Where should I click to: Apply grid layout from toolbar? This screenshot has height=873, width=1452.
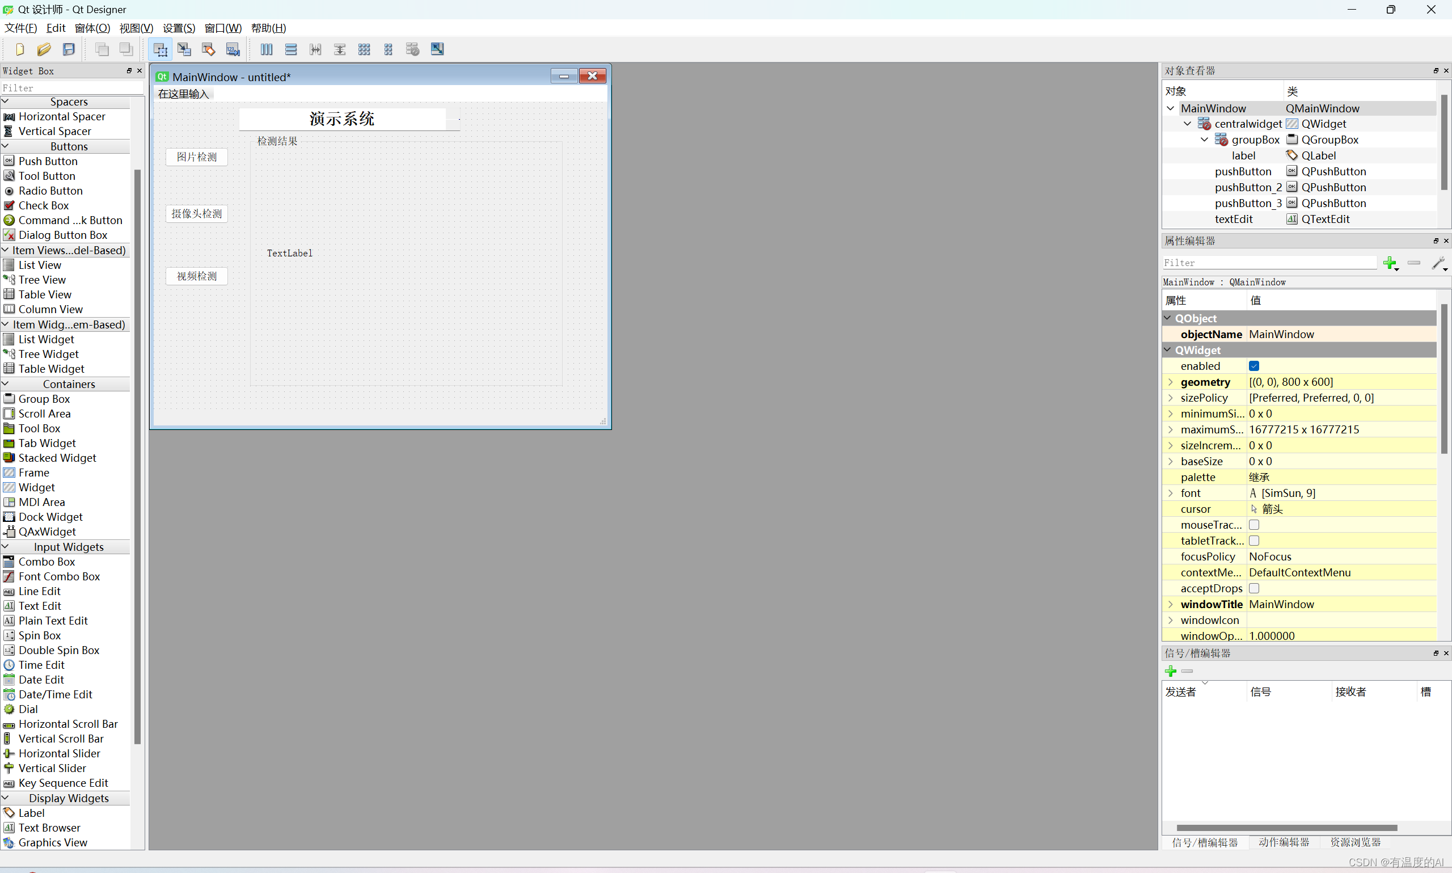(364, 49)
